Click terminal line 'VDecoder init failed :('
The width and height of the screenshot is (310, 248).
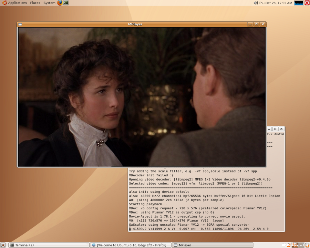(151, 175)
